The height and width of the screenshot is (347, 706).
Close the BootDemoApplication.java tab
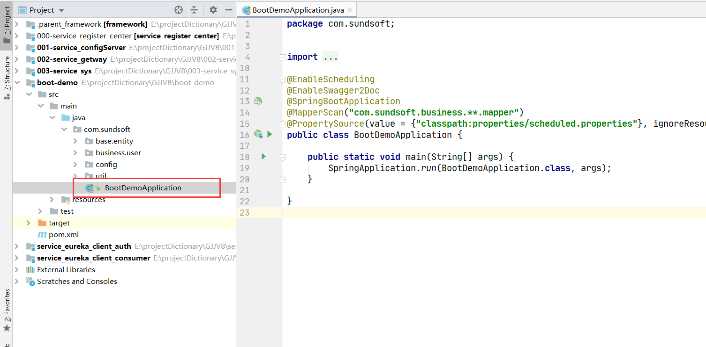(x=350, y=10)
